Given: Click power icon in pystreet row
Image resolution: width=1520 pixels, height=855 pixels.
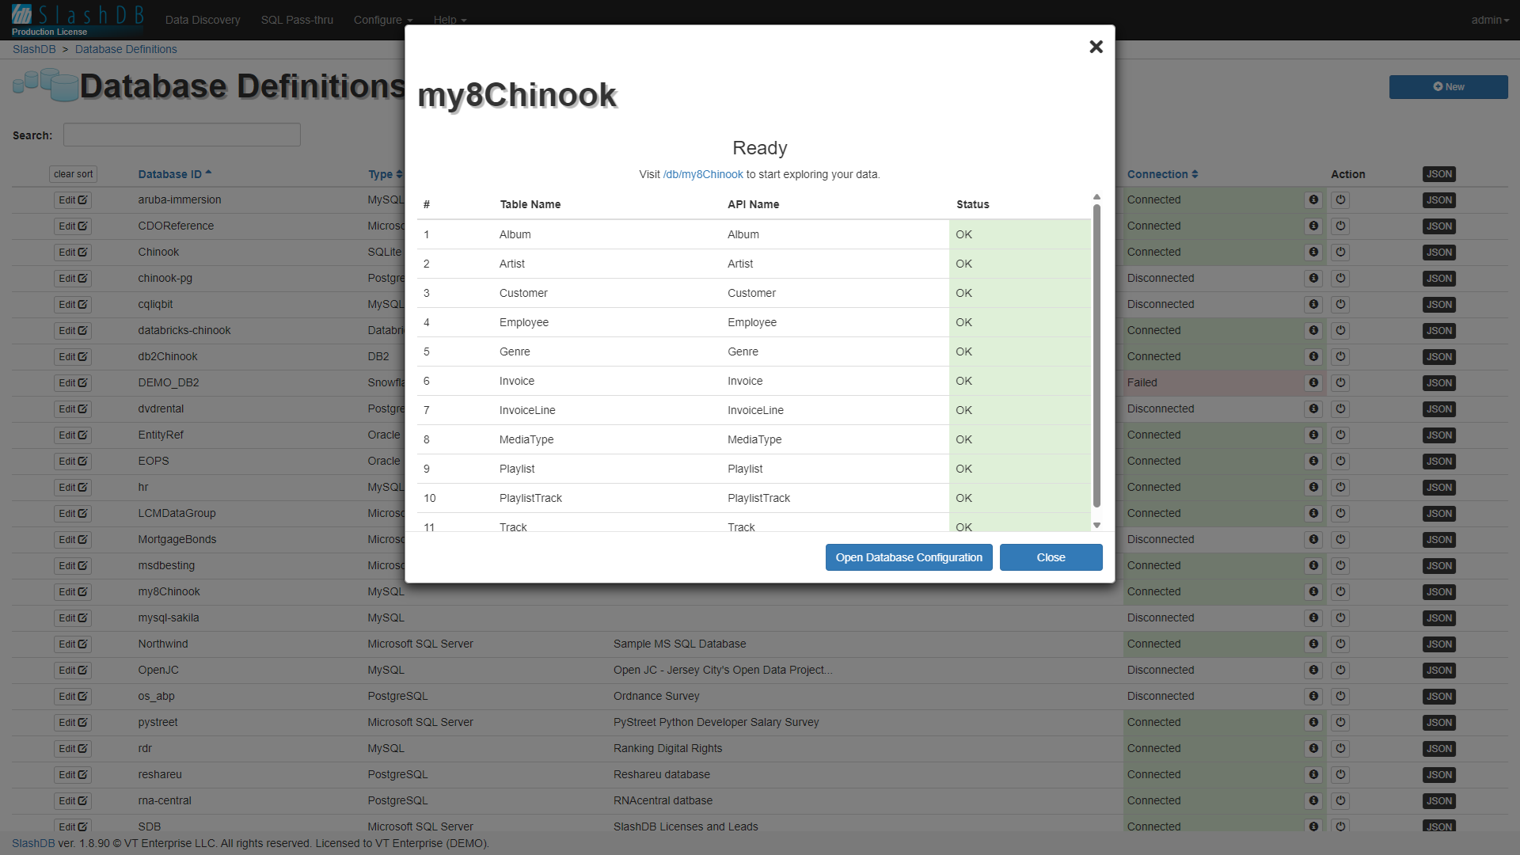Looking at the screenshot, I should tap(1340, 722).
